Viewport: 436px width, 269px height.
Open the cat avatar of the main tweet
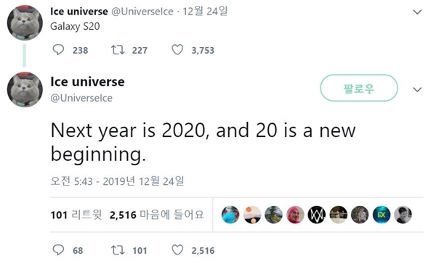25,89
